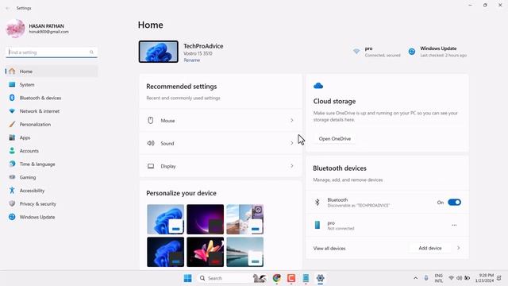
Task: Click the search magnifier in Find a setting
Action: (91, 52)
